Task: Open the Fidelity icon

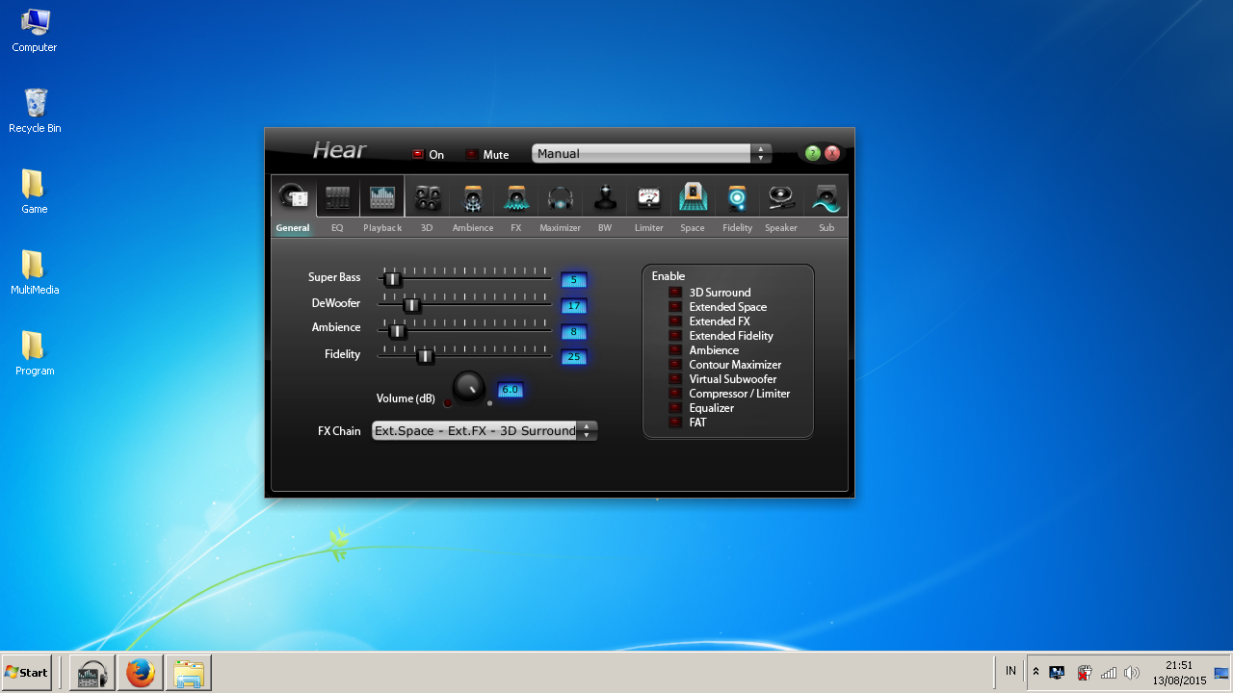Action: [x=737, y=197]
